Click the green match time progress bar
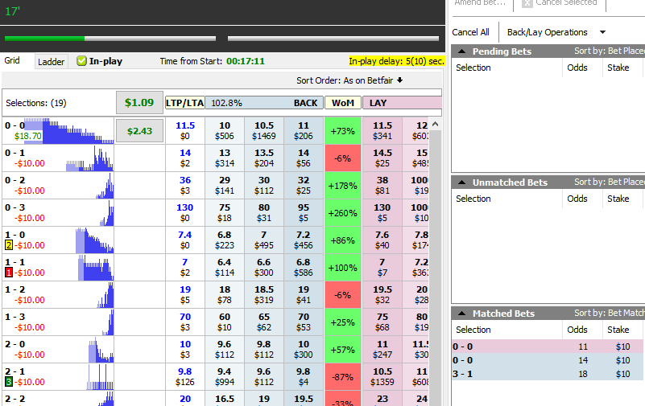The width and height of the screenshot is (645, 406). pyautogui.click(x=110, y=38)
